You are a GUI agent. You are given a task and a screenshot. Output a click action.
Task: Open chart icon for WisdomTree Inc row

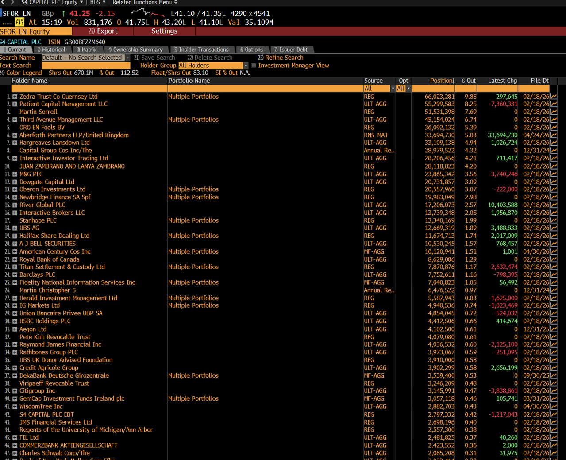[554, 406]
